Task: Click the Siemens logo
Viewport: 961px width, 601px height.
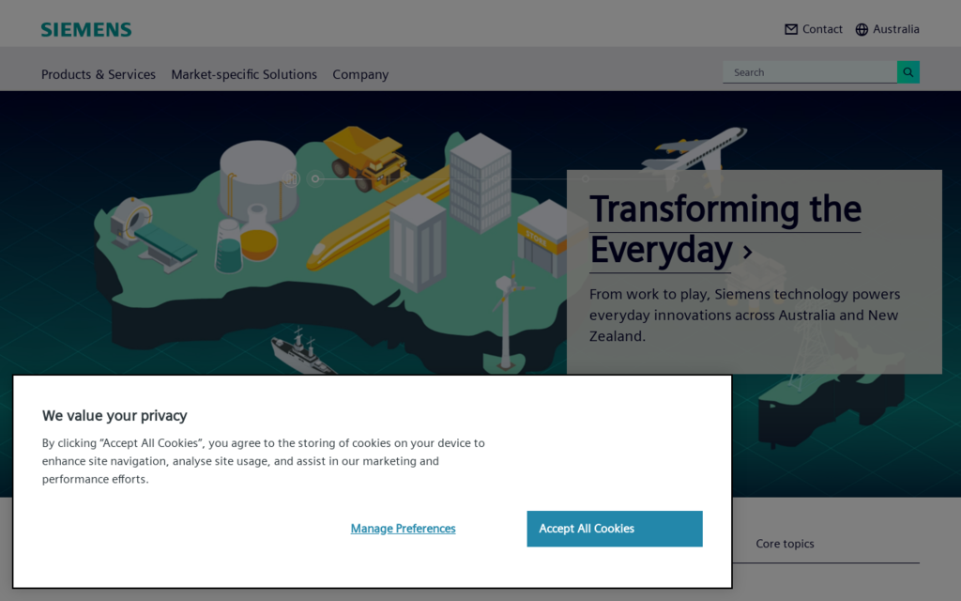Action: point(86,29)
